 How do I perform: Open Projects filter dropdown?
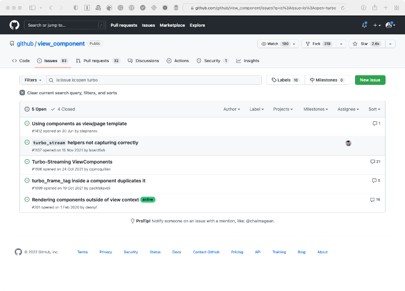(x=283, y=109)
